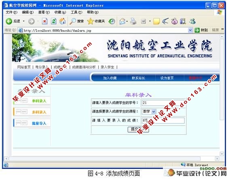This screenshot has height=179, width=230.
Task: Expand the Back button history arrow
Action: pos(24,21)
